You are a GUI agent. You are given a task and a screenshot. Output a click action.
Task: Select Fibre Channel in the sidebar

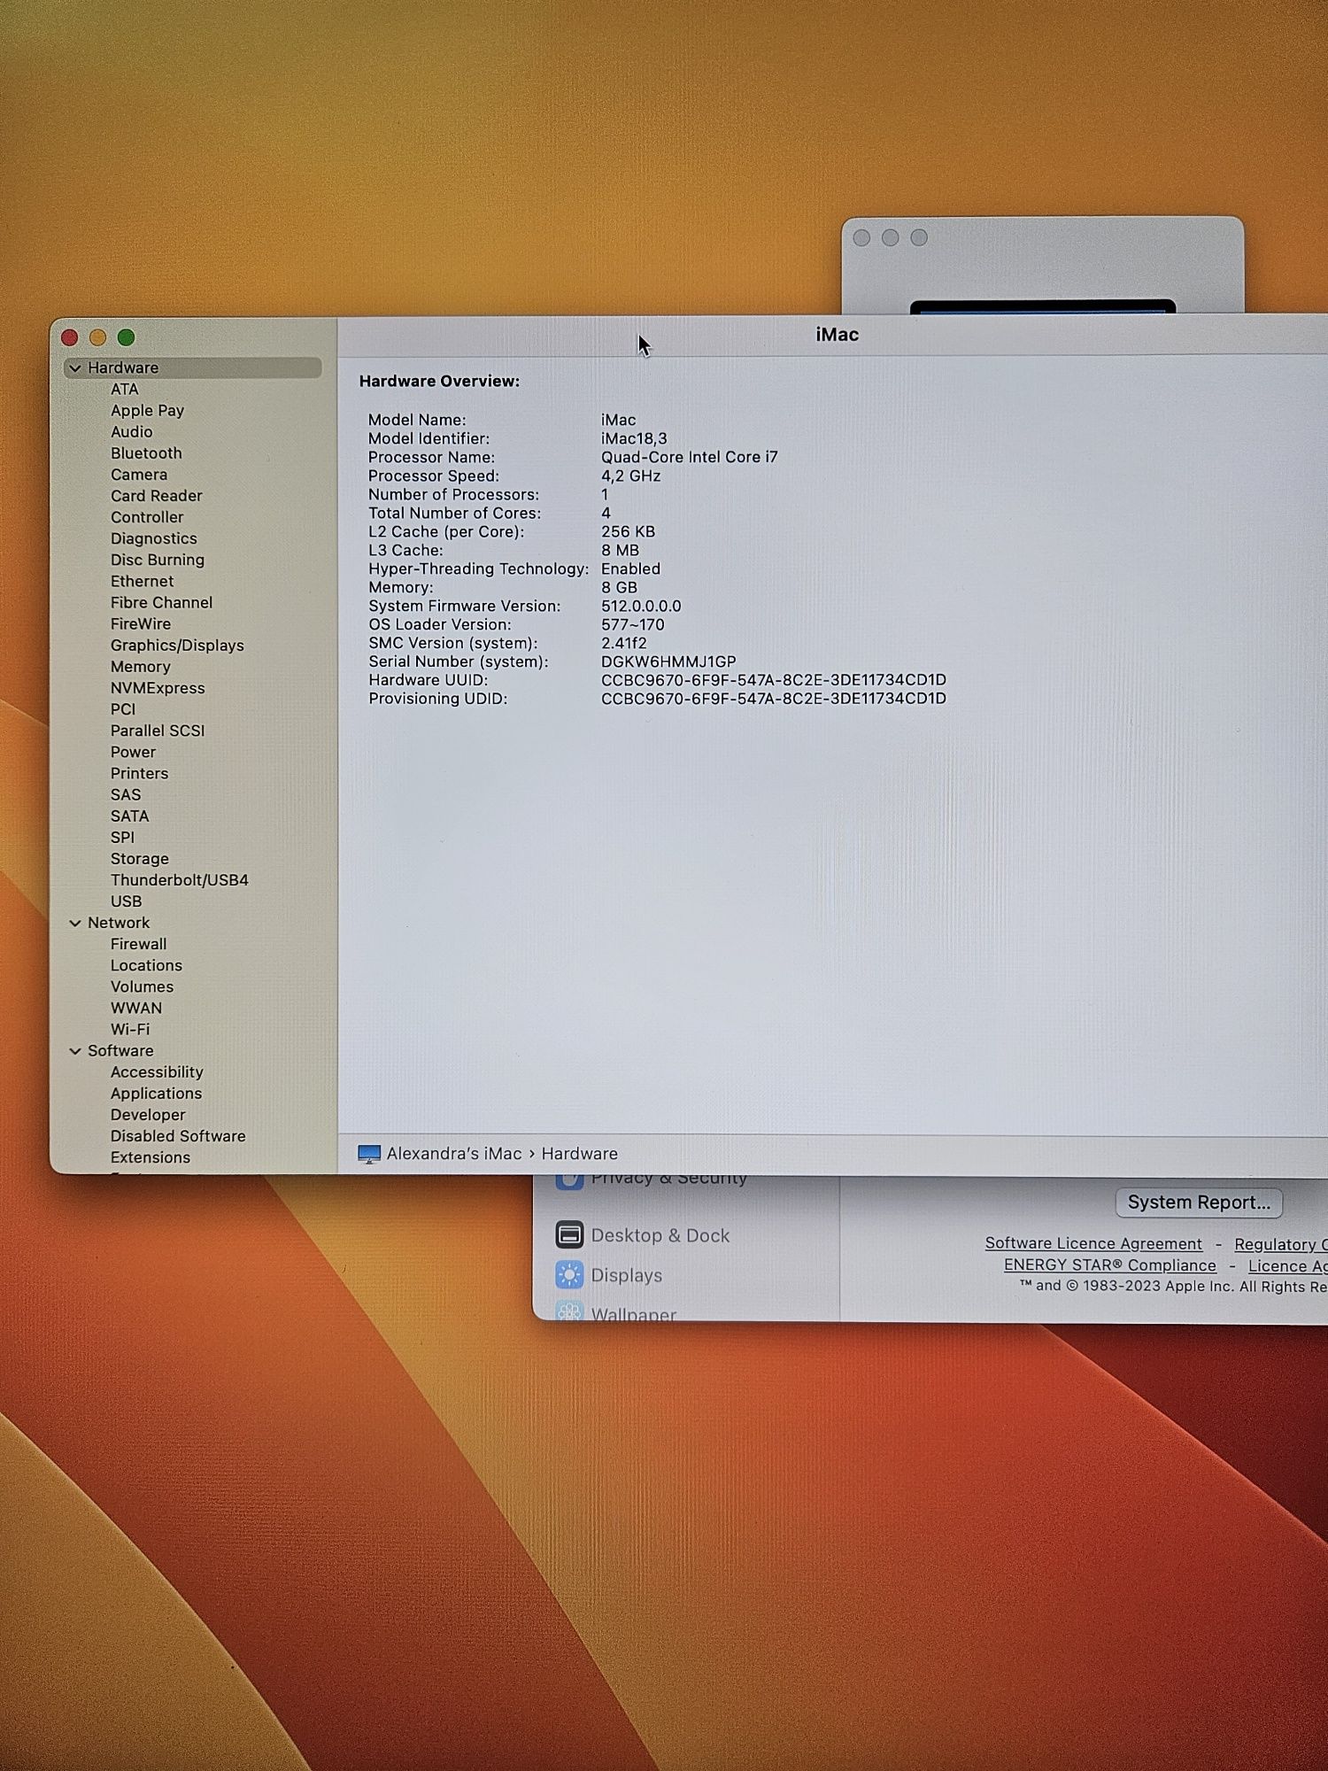click(161, 602)
